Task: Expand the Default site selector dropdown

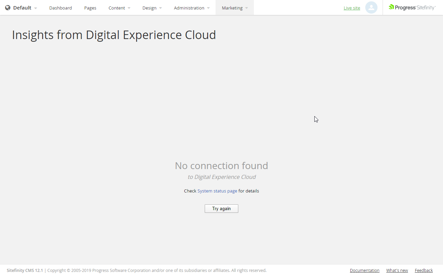Action: 21,7
